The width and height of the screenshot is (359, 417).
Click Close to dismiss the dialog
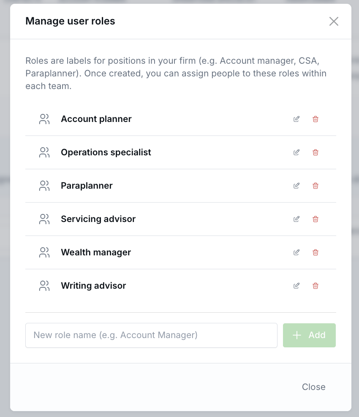pyautogui.click(x=313, y=387)
